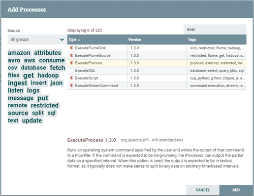Click the sort arrow in the Type header
Image resolution: width=254 pixels, height=196 pixels.
coord(79,40)
